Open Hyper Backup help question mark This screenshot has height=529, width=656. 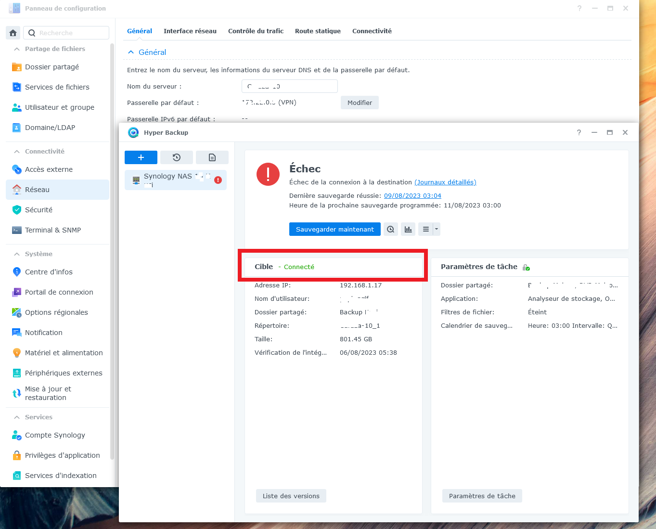pyautogui.click(x=579, y=132)
